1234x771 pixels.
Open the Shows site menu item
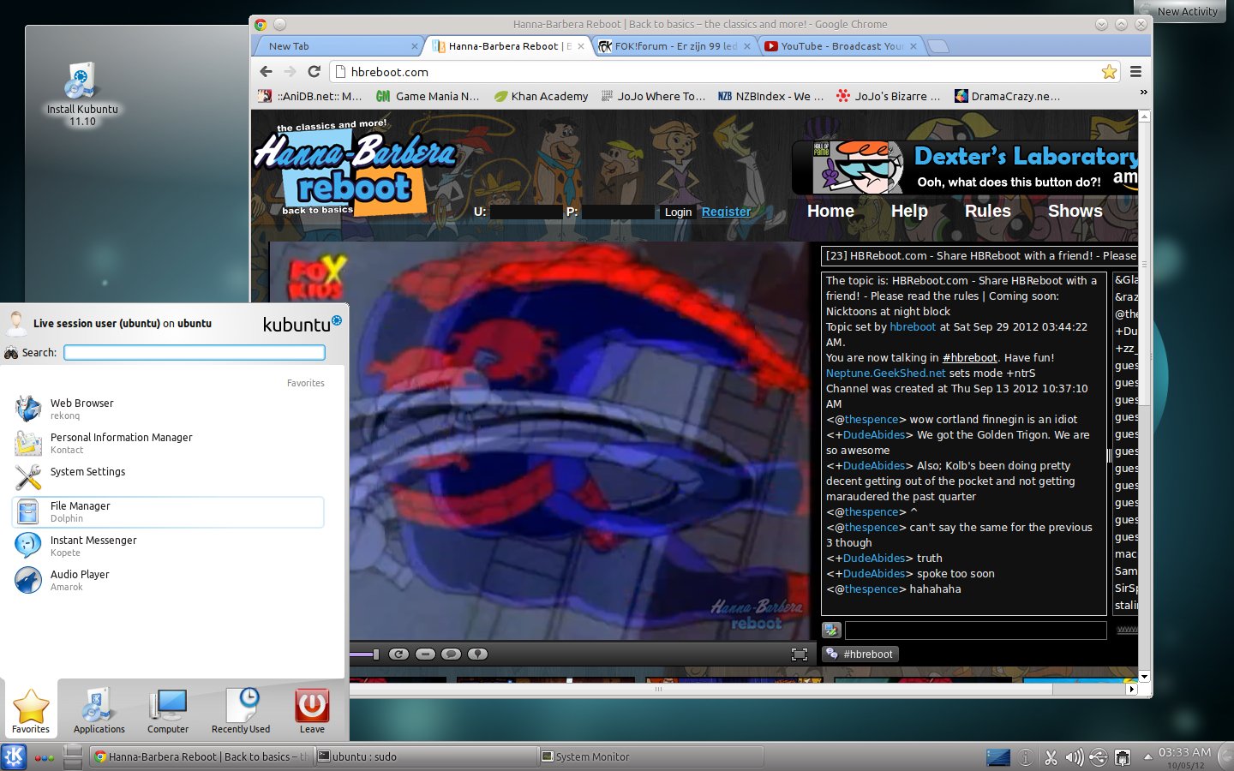tap(1075, 211)
